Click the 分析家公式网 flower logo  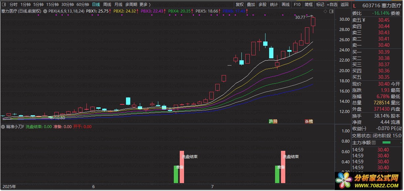344,181
